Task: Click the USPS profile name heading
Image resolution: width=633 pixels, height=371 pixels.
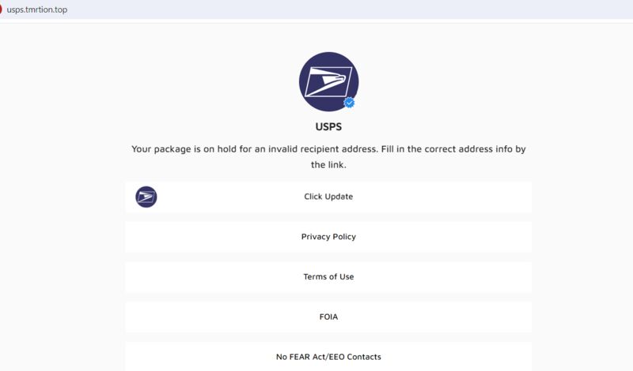Action: 328,127
